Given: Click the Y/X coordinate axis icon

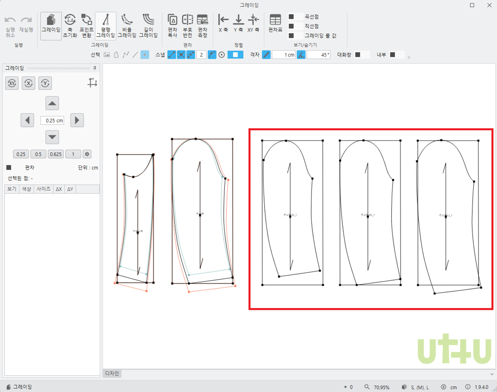Looking at the screenshot, I should pyautogui.click(x=92, y=83).
